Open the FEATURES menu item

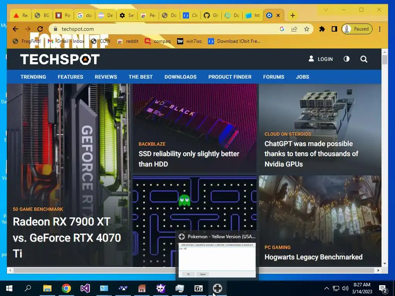pyautogui.click(x=70, y=77)
